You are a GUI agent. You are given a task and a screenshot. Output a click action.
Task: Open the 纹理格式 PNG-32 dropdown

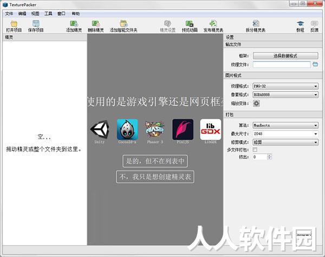(x=285, y=86)
